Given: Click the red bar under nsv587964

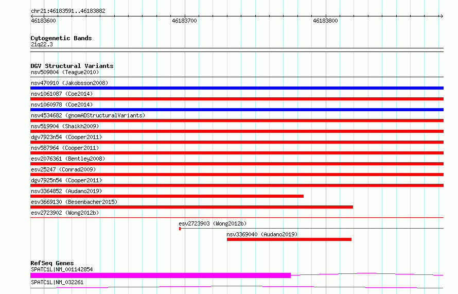Looking at the screenshot, I should click(x=237, y=153).
